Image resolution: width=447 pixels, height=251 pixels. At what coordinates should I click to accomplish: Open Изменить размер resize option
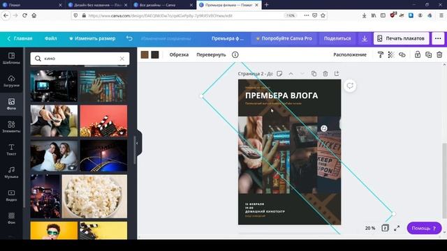tap(92, 38)
